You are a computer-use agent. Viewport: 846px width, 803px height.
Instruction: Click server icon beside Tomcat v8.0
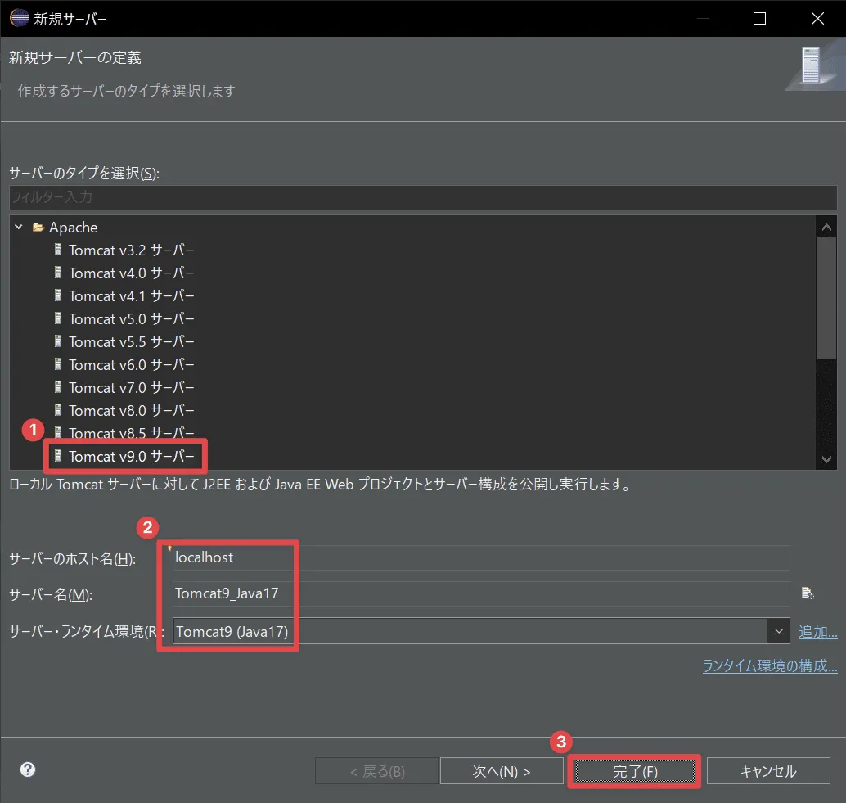58,410
